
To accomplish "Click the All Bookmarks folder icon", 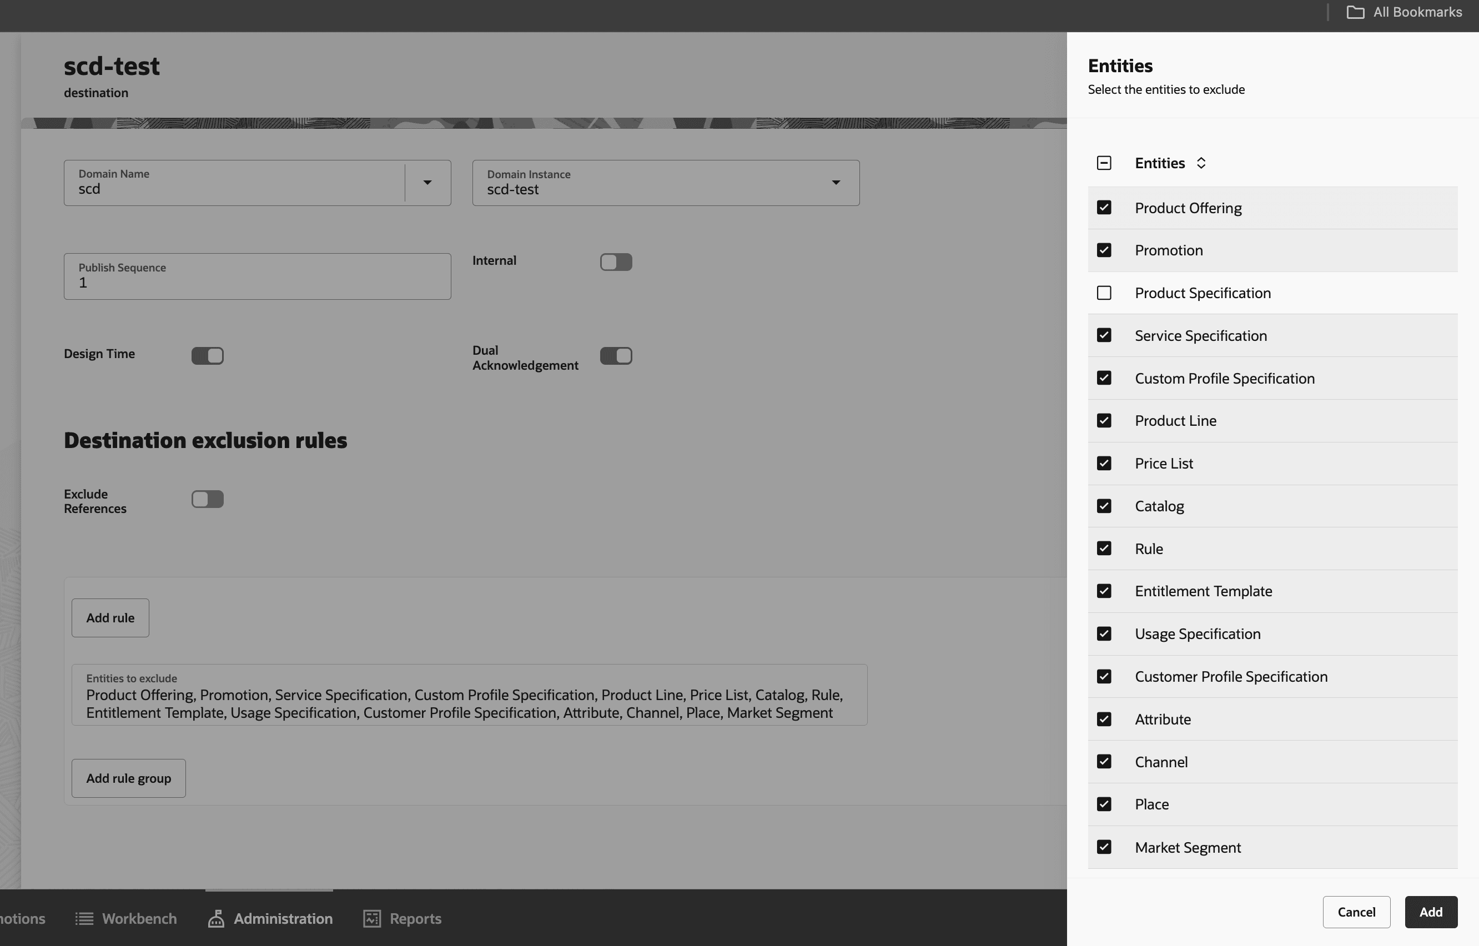I will click(x=1355, y=12).
